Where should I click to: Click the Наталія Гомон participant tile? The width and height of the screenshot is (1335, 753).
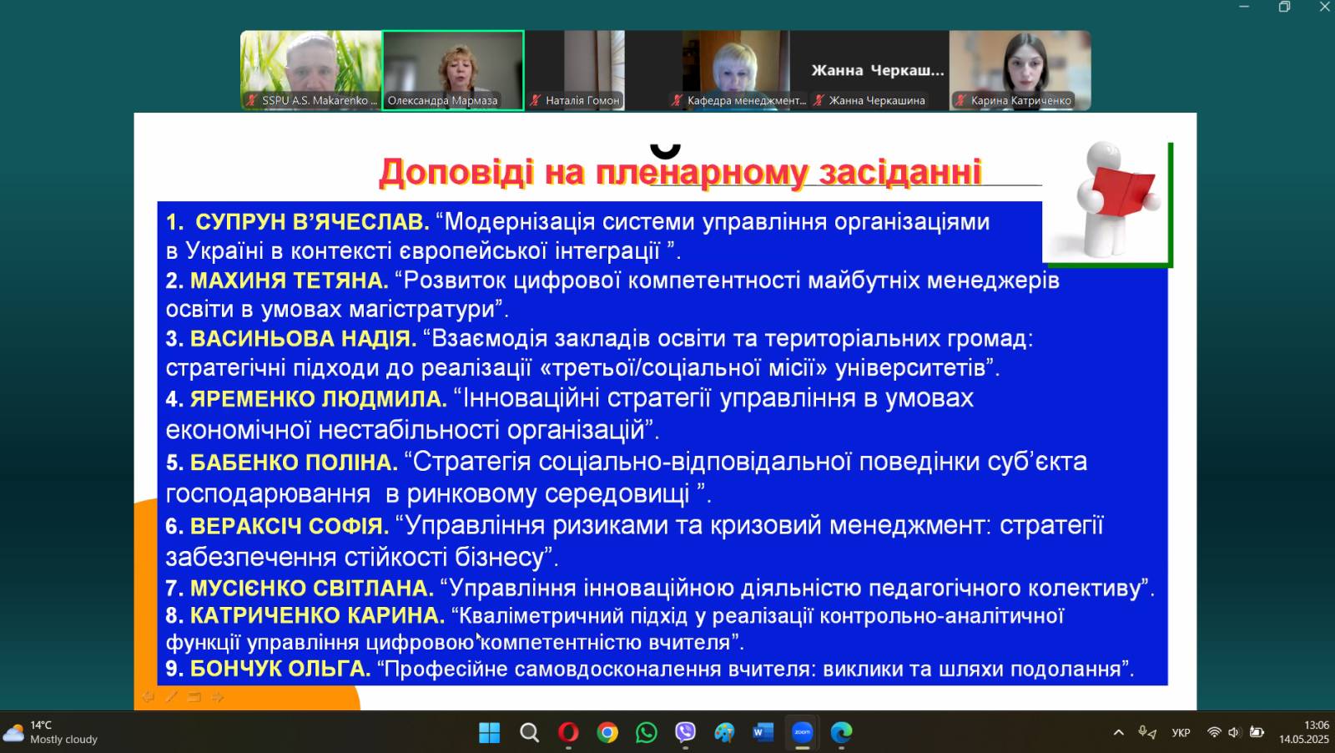click(x=575, y=70)
